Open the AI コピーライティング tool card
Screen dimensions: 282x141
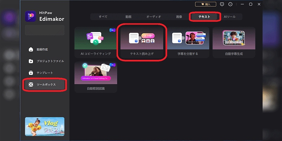(96, 42)
